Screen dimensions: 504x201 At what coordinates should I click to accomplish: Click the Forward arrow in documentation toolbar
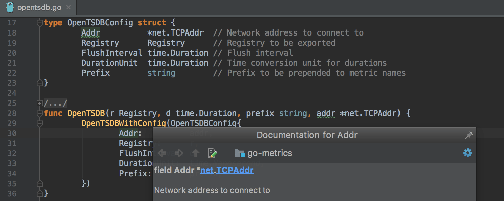[x=179, y=153]
